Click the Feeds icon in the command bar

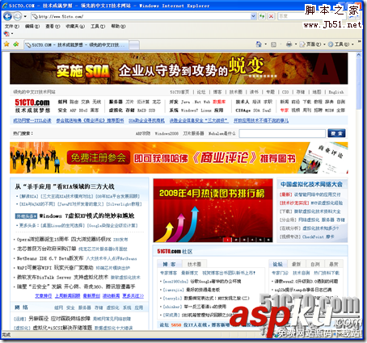point(273,44)
